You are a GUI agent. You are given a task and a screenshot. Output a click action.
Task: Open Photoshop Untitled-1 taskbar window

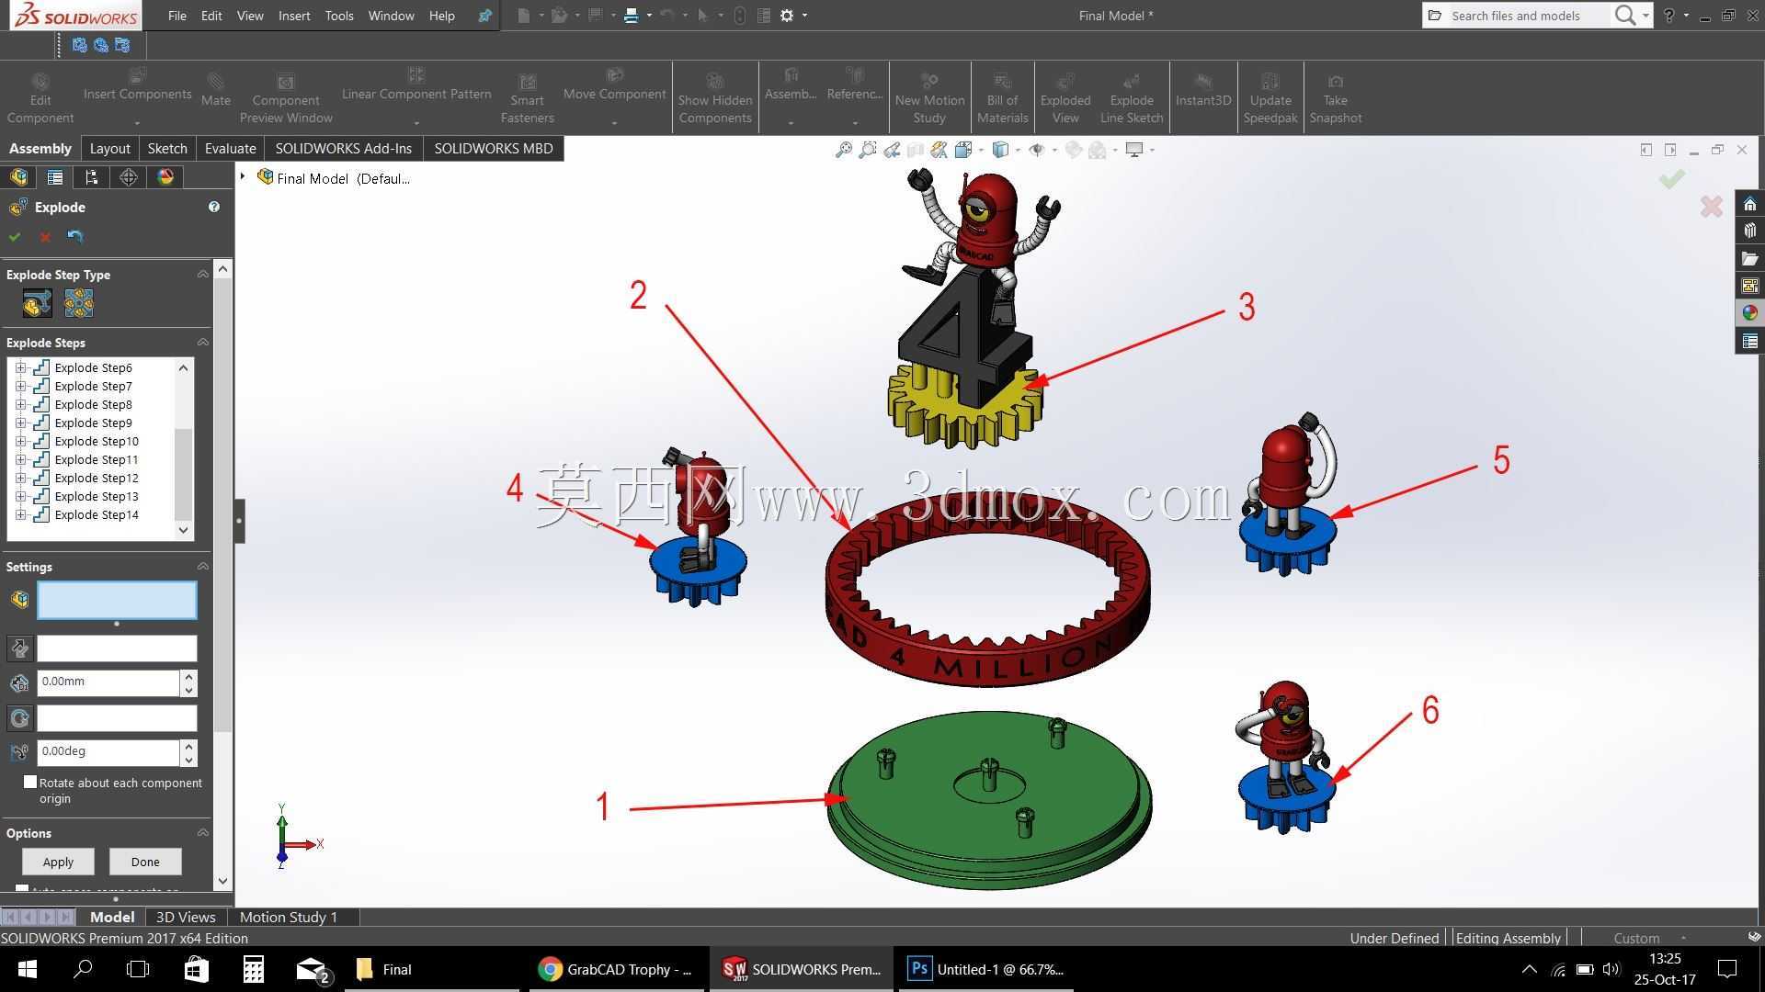click(x=985, y=969)
